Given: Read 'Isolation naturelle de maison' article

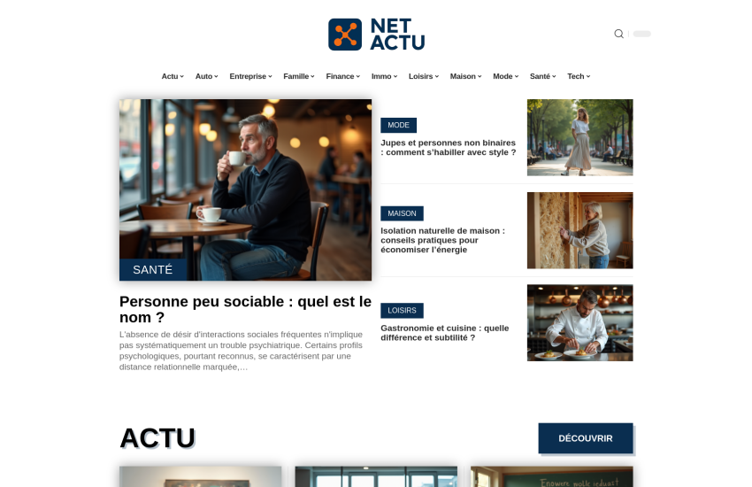Looking at the screenshot, I should click(442, 240).
